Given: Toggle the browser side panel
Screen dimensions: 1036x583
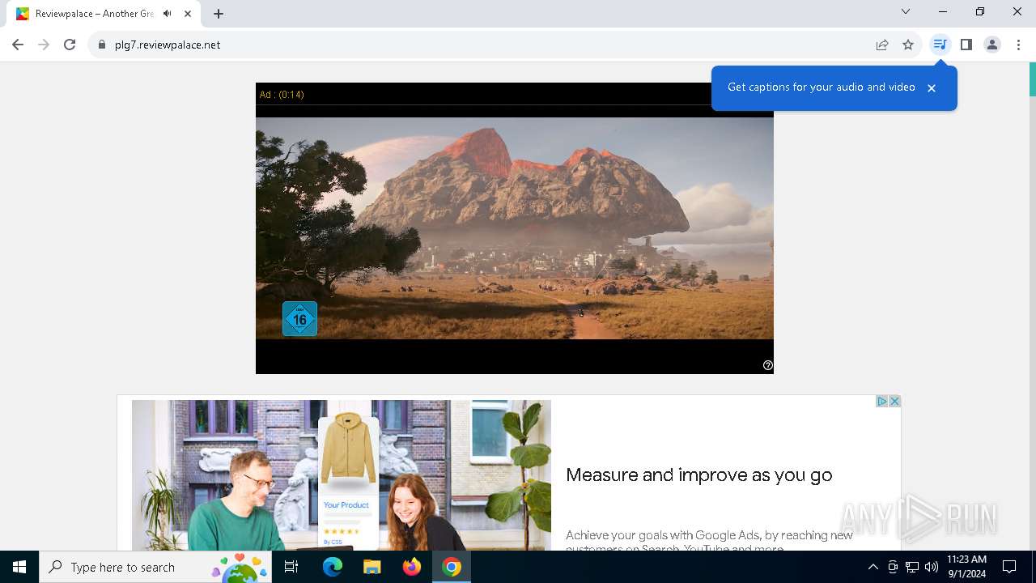Looking at the screenshot, I should 966,45.
